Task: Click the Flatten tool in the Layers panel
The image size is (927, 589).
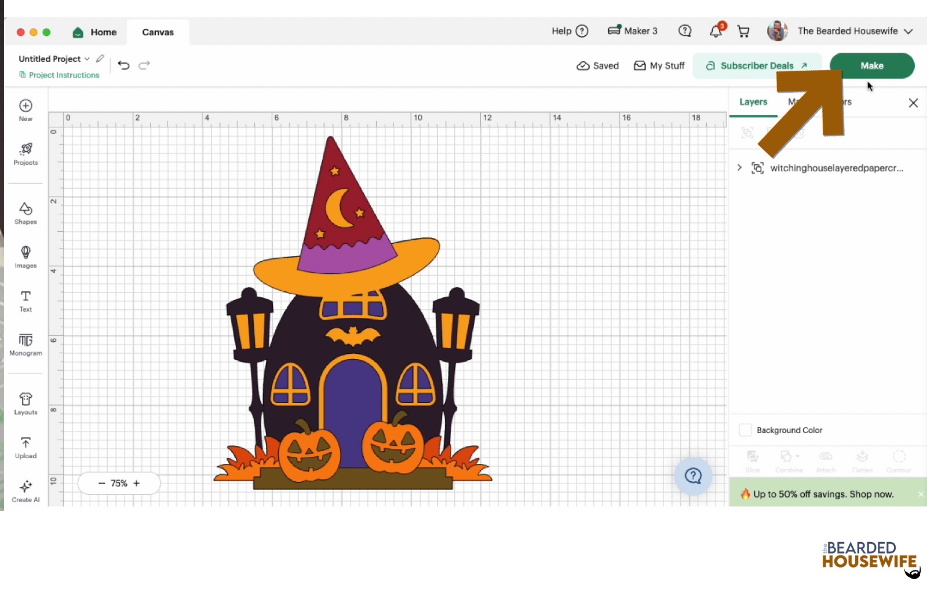Action: (x=862, y=462)
